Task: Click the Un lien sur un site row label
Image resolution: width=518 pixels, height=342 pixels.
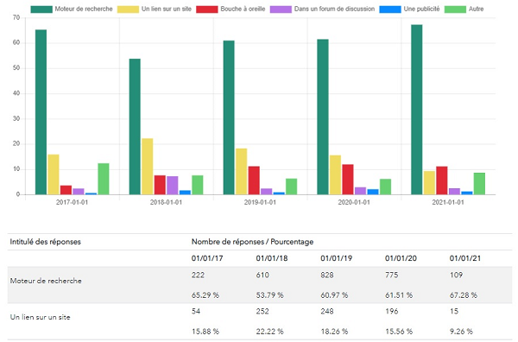Action: 40,317
